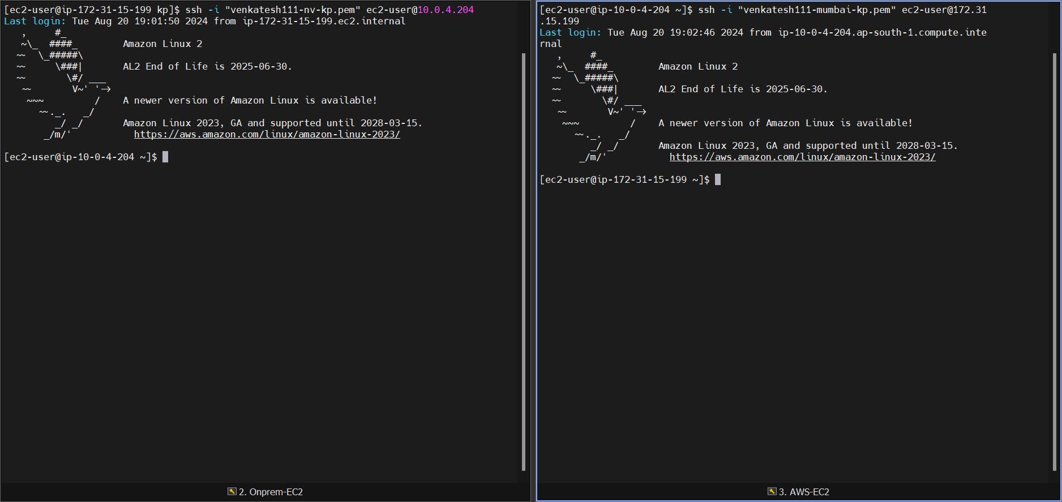Screen dimensions: 1062x502
Task: Open the Amazon Linux 2023 link in Onprem-EC2 pane
Action: (x=267, y=134)
